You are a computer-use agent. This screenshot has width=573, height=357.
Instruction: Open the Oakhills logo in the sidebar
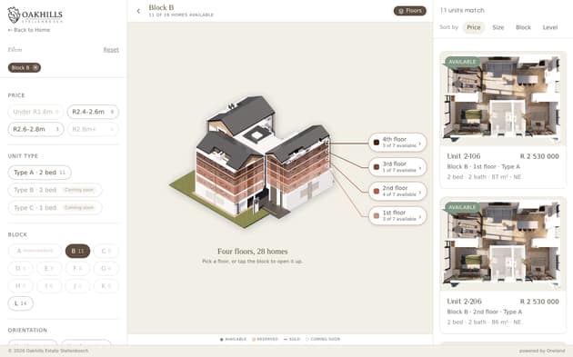(x=35, y=15)
